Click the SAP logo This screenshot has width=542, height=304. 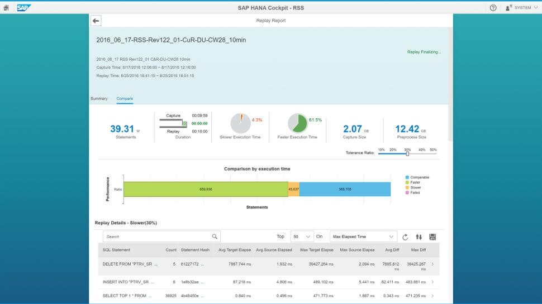pyautogui.click(x=23, y=8)
